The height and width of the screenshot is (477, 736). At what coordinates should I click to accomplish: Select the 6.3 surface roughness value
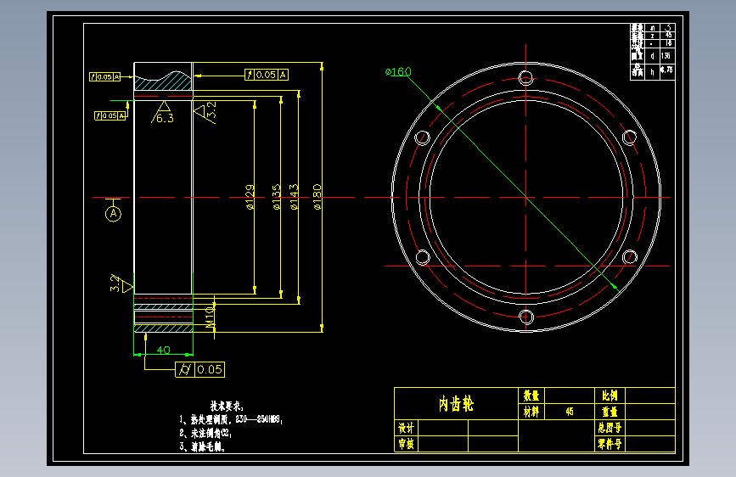point(165,118)
